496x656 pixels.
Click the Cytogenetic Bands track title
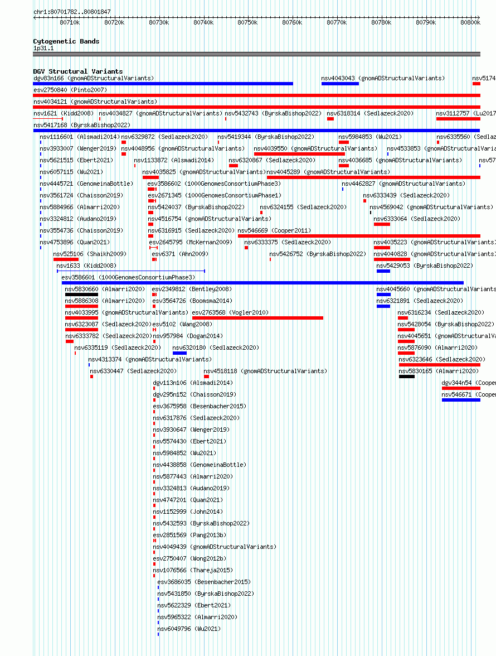(x=66, y=41)
